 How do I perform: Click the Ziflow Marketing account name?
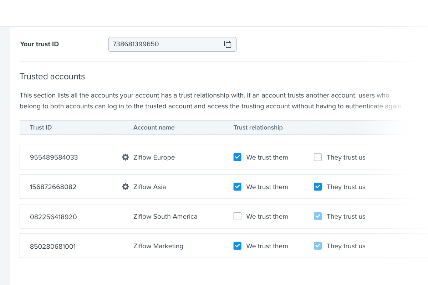pos(158,246)
